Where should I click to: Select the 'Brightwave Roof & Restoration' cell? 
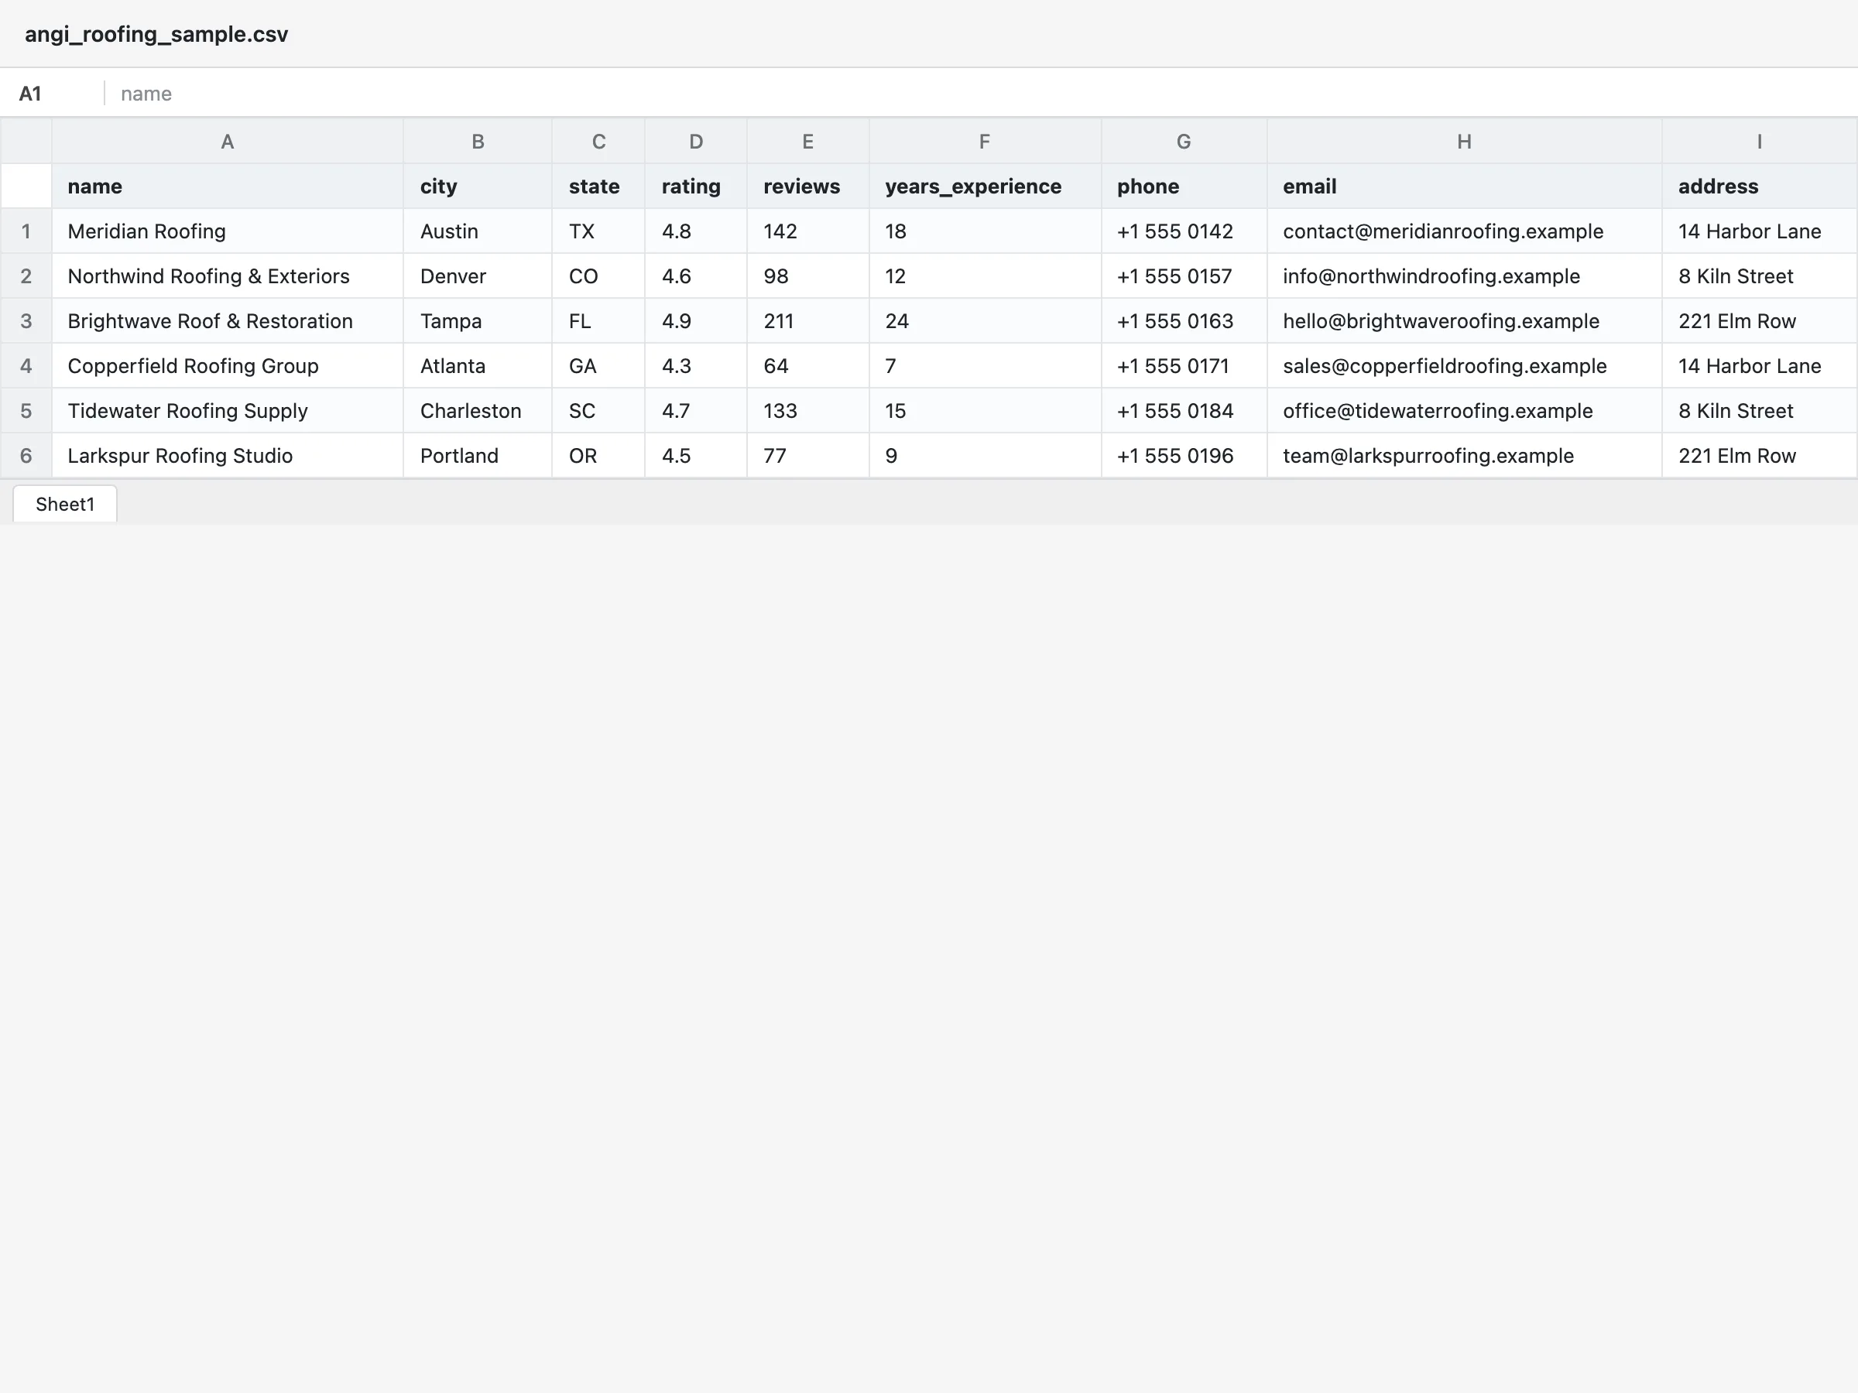227,320
